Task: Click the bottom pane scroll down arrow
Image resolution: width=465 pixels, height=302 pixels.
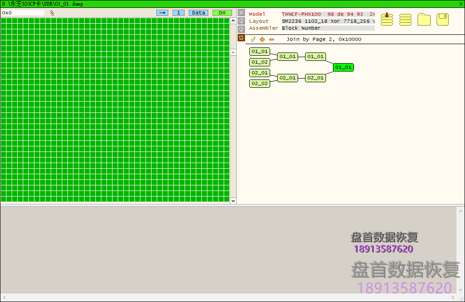Action: tap(460, 290)
